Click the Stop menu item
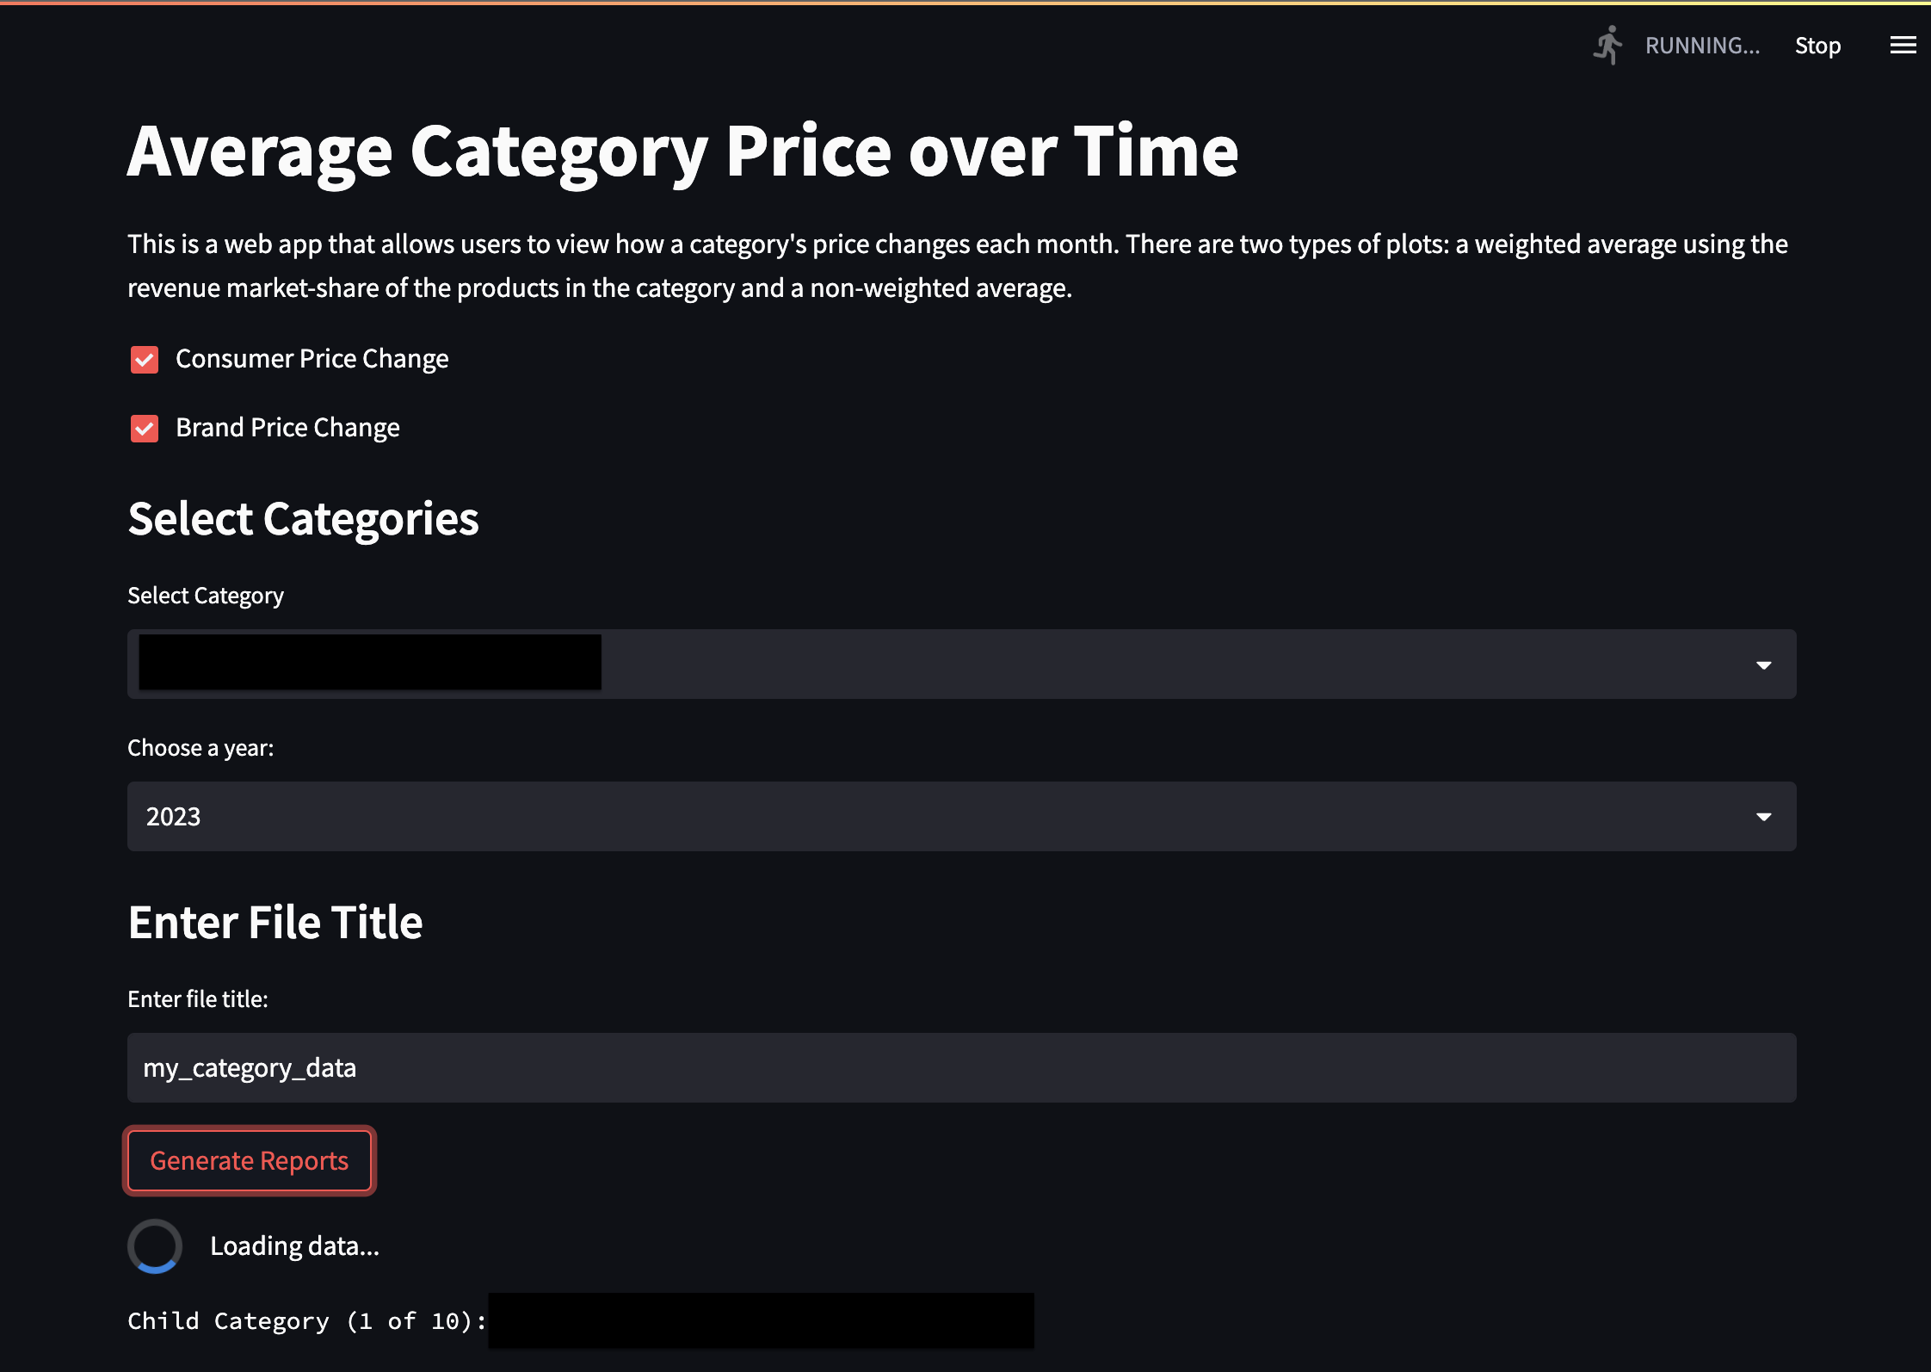 pos(1818,45)
